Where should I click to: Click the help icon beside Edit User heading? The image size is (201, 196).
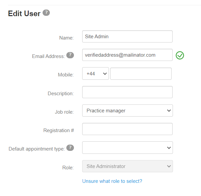click(x=46, y=13)
